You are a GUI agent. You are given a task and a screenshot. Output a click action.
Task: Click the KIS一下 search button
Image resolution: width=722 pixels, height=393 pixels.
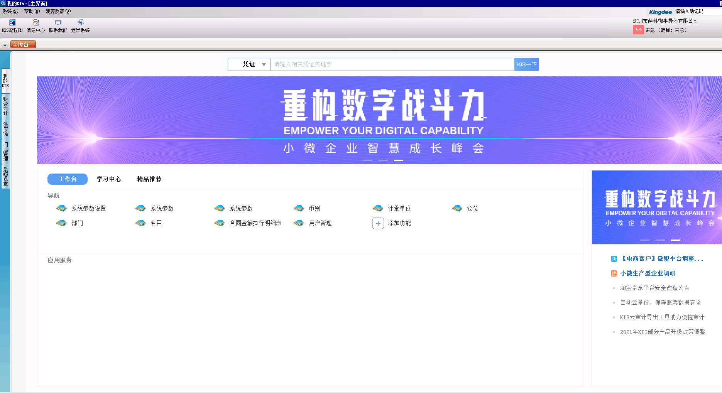tap(526, 64)
